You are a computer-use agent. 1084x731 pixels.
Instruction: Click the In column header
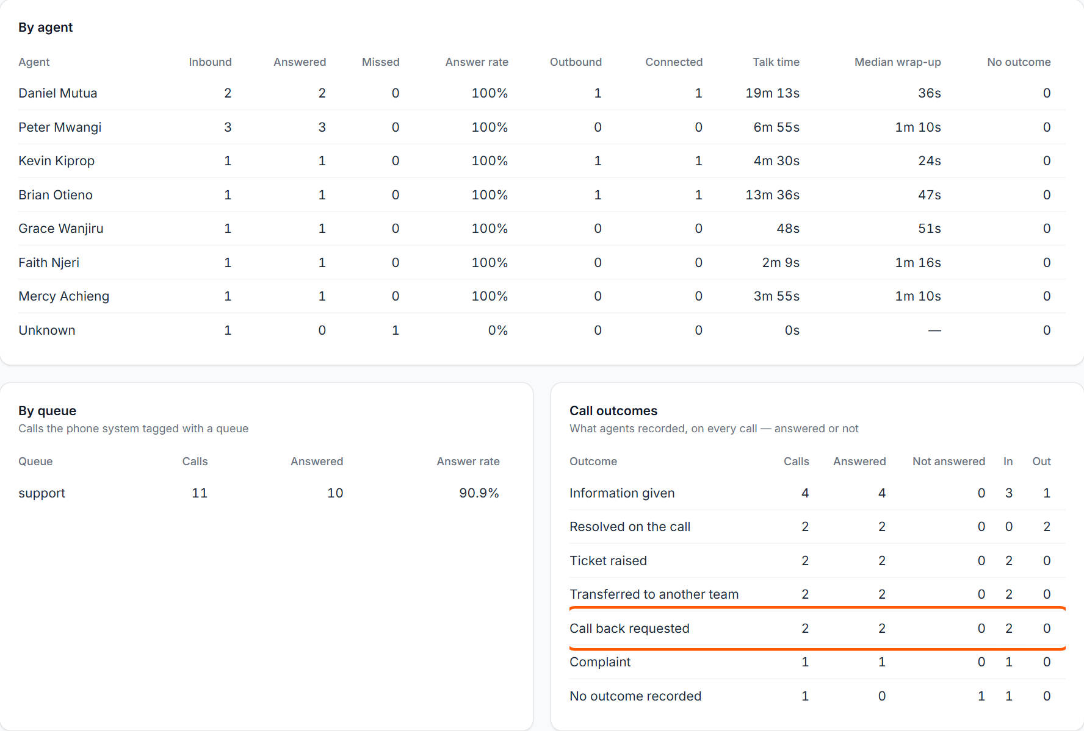pyautogui.click(x=1008, y=462)
